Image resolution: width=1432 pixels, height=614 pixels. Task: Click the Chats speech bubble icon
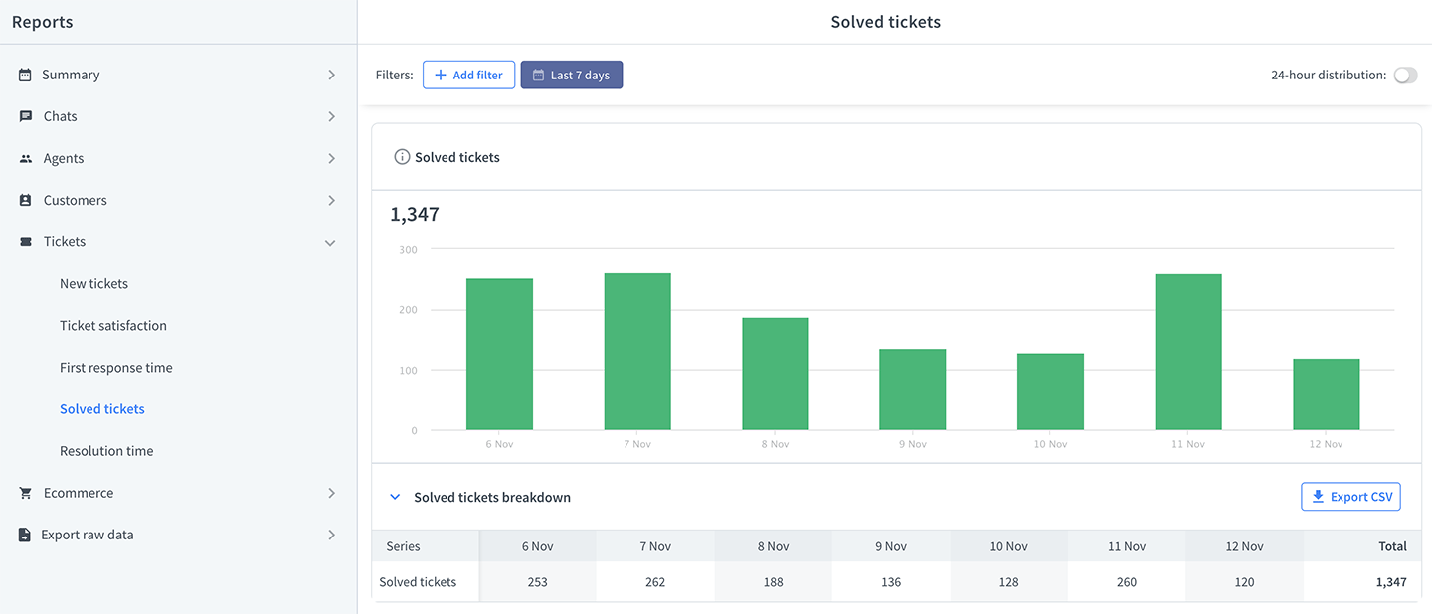pos(26,116)
